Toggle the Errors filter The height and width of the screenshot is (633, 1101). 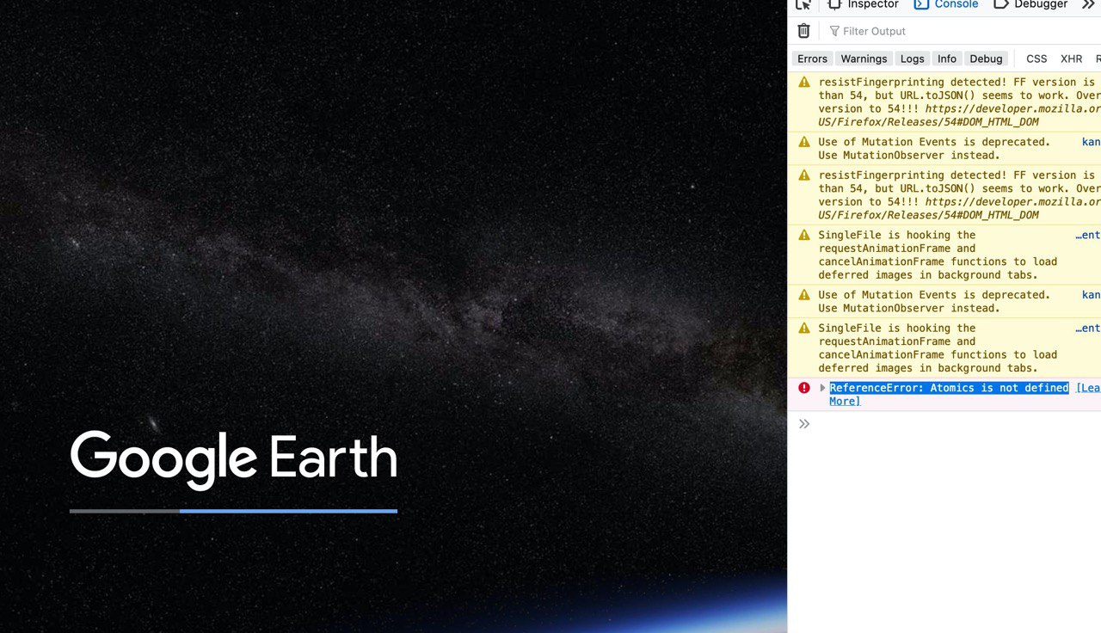[812, 58]
